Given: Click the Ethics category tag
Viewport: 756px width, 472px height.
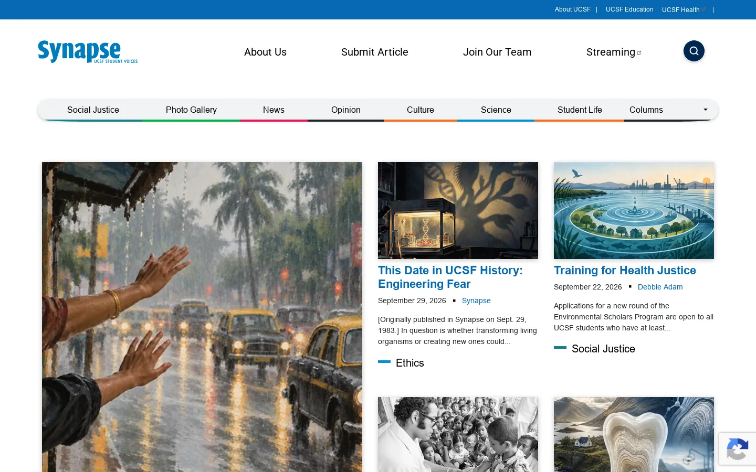Looking at the screenshot, I should pos(409,363).
